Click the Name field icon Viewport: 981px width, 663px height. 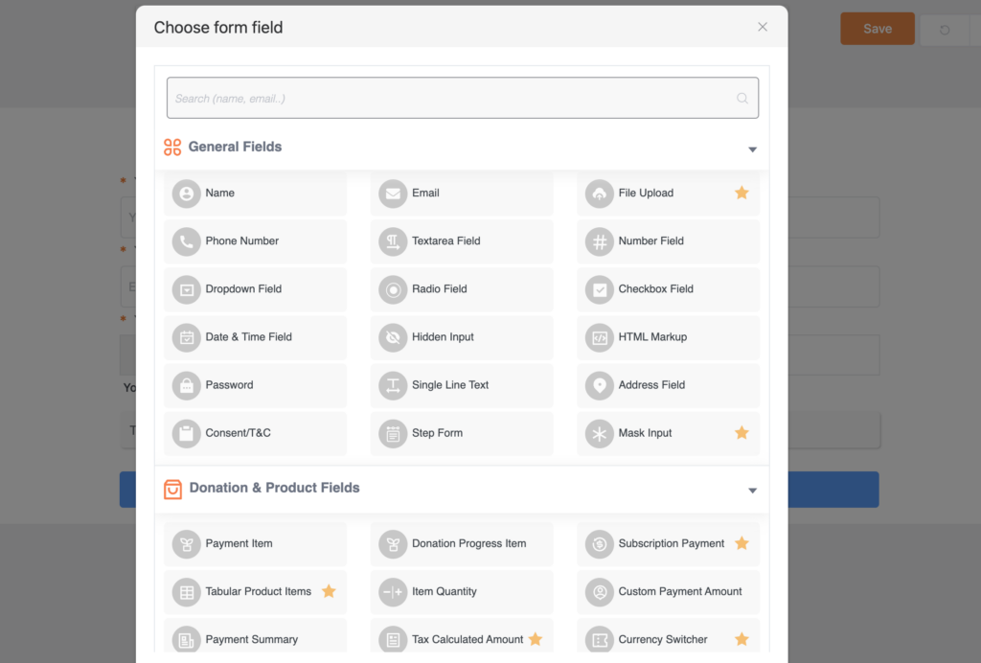186,194
